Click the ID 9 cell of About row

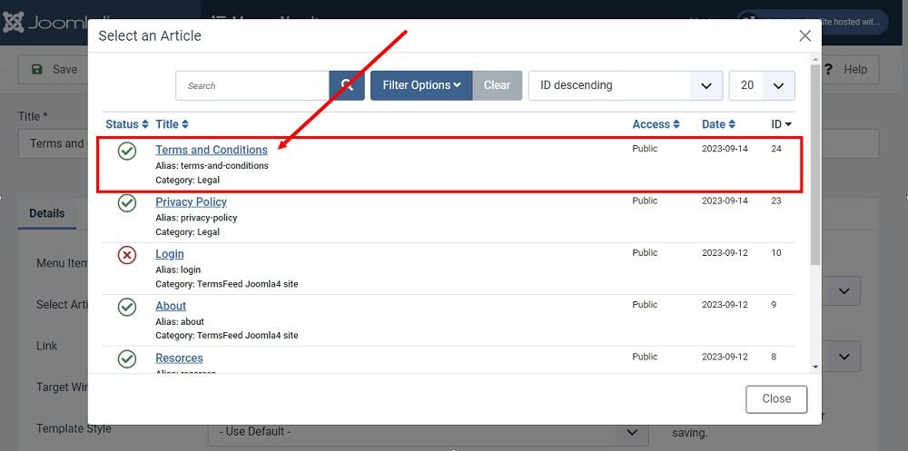point(774,305)
